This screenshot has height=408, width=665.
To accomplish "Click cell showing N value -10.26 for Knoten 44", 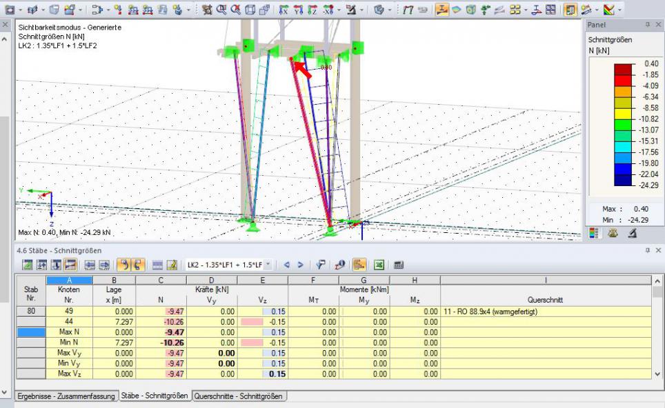I will [x=161, y=322].
